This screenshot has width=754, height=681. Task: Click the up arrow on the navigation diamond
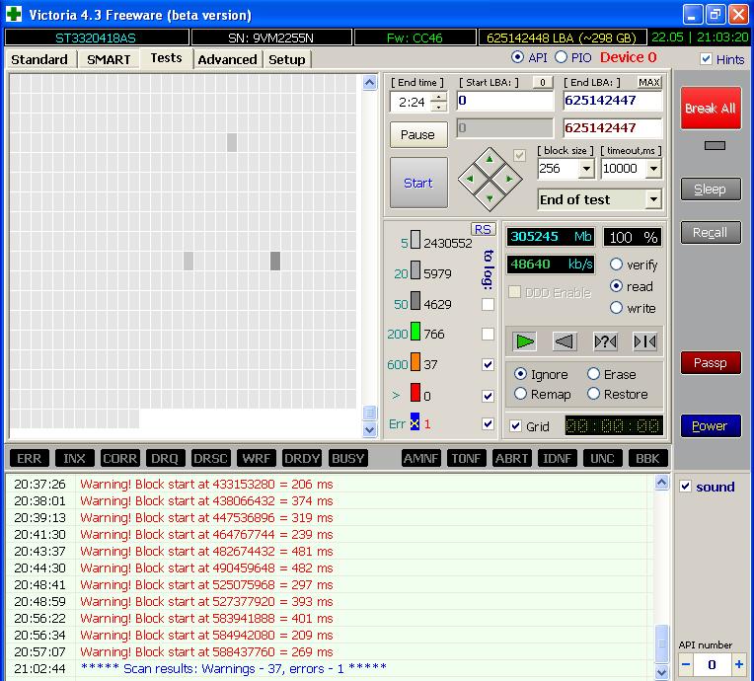(490, 159)
